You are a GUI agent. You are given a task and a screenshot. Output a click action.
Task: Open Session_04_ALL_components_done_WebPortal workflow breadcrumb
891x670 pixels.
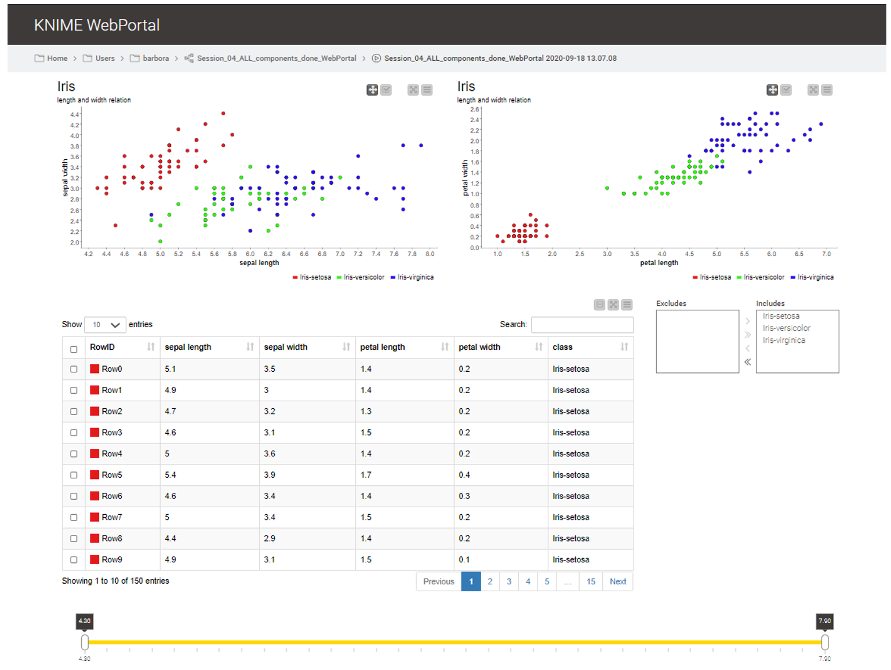click(x=270, y=58)
